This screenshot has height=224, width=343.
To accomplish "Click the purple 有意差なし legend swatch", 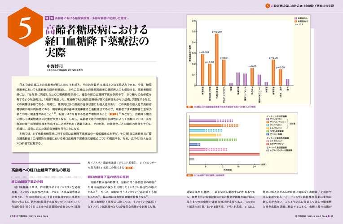I will (x=296, y=18).
